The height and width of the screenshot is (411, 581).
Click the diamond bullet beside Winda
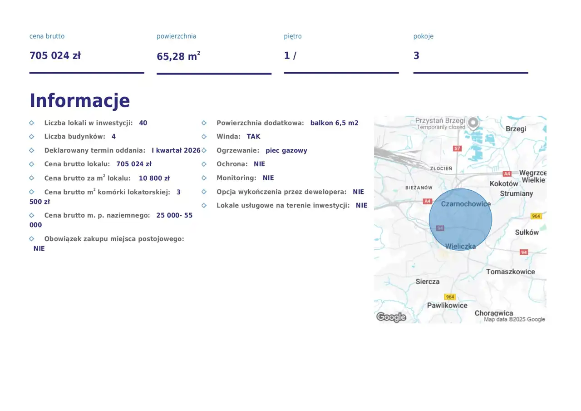pos(204,137)
